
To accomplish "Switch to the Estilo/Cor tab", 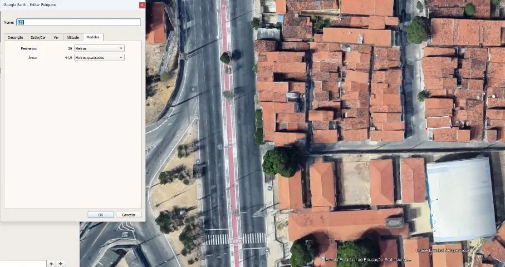I will point(38,37).
